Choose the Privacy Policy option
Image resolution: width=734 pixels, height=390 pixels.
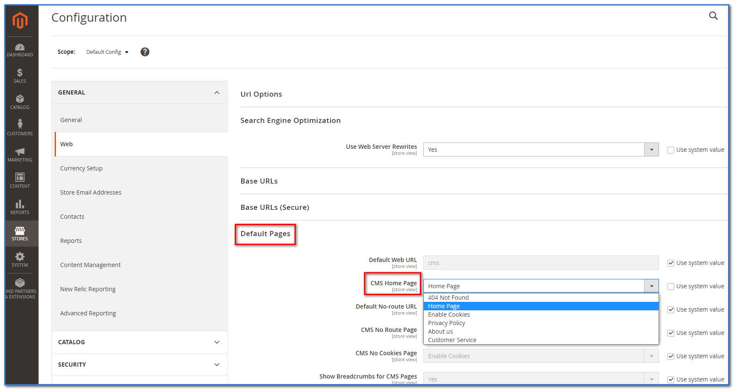447,323
